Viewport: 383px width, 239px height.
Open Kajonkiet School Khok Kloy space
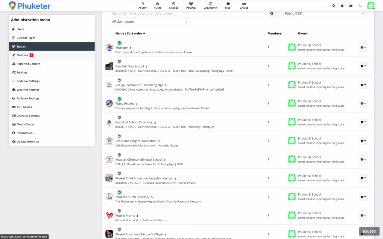[x=134, y=122]
